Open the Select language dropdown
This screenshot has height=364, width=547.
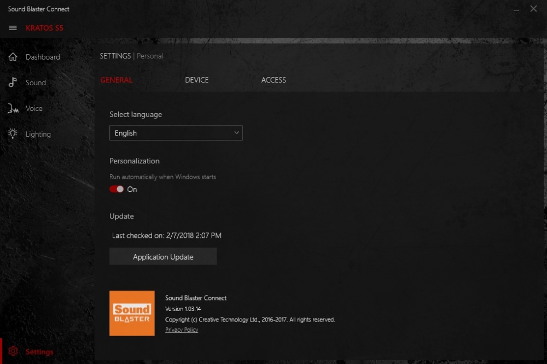point(176,133)
